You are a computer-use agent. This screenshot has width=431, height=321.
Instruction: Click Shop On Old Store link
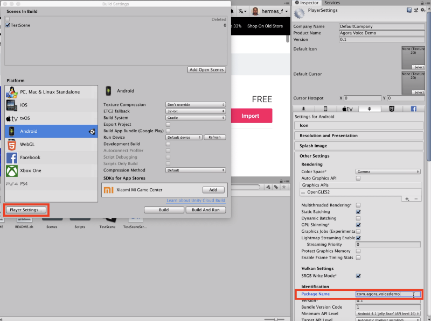pos(265,26)
